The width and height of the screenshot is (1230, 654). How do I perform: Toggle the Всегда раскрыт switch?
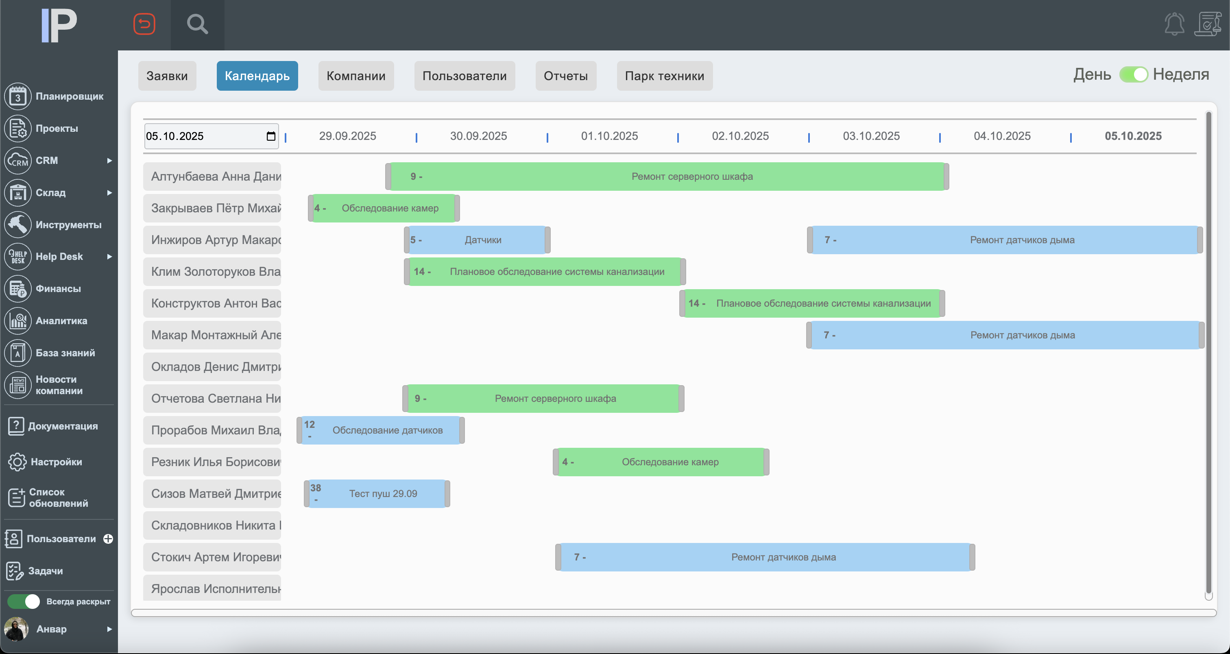point(24,602)
